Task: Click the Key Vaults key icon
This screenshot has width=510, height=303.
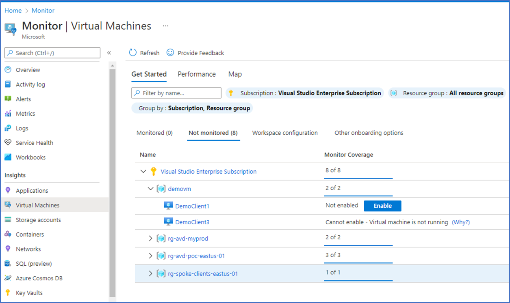Action: pos(8,293)
